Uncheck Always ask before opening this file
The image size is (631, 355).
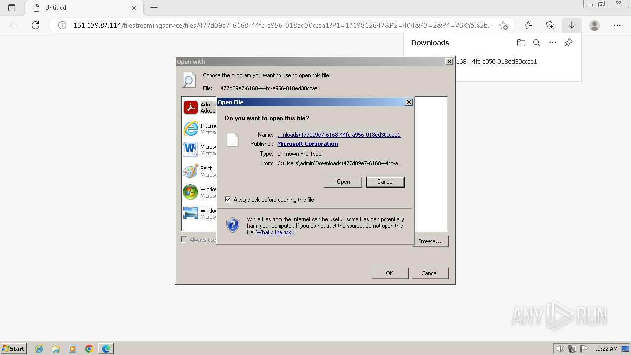[228, 200]
